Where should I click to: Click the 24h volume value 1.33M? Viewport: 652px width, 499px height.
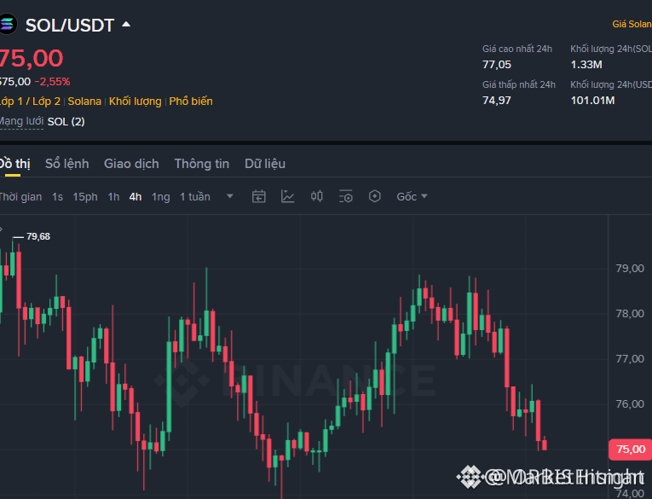586,65
